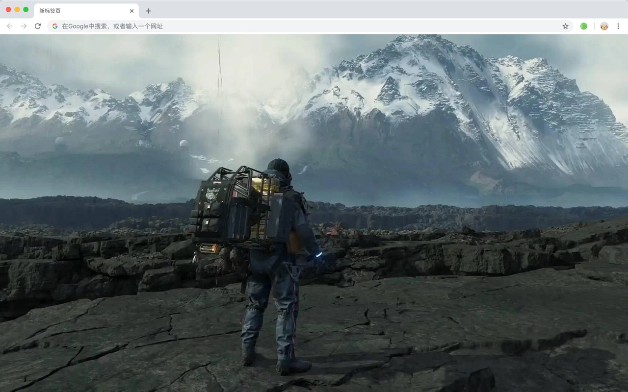
Task: Go forward to the next page
Action: [x=24, y=26]
